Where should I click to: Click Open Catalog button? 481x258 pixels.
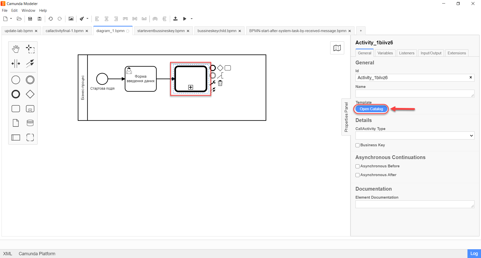371,109
